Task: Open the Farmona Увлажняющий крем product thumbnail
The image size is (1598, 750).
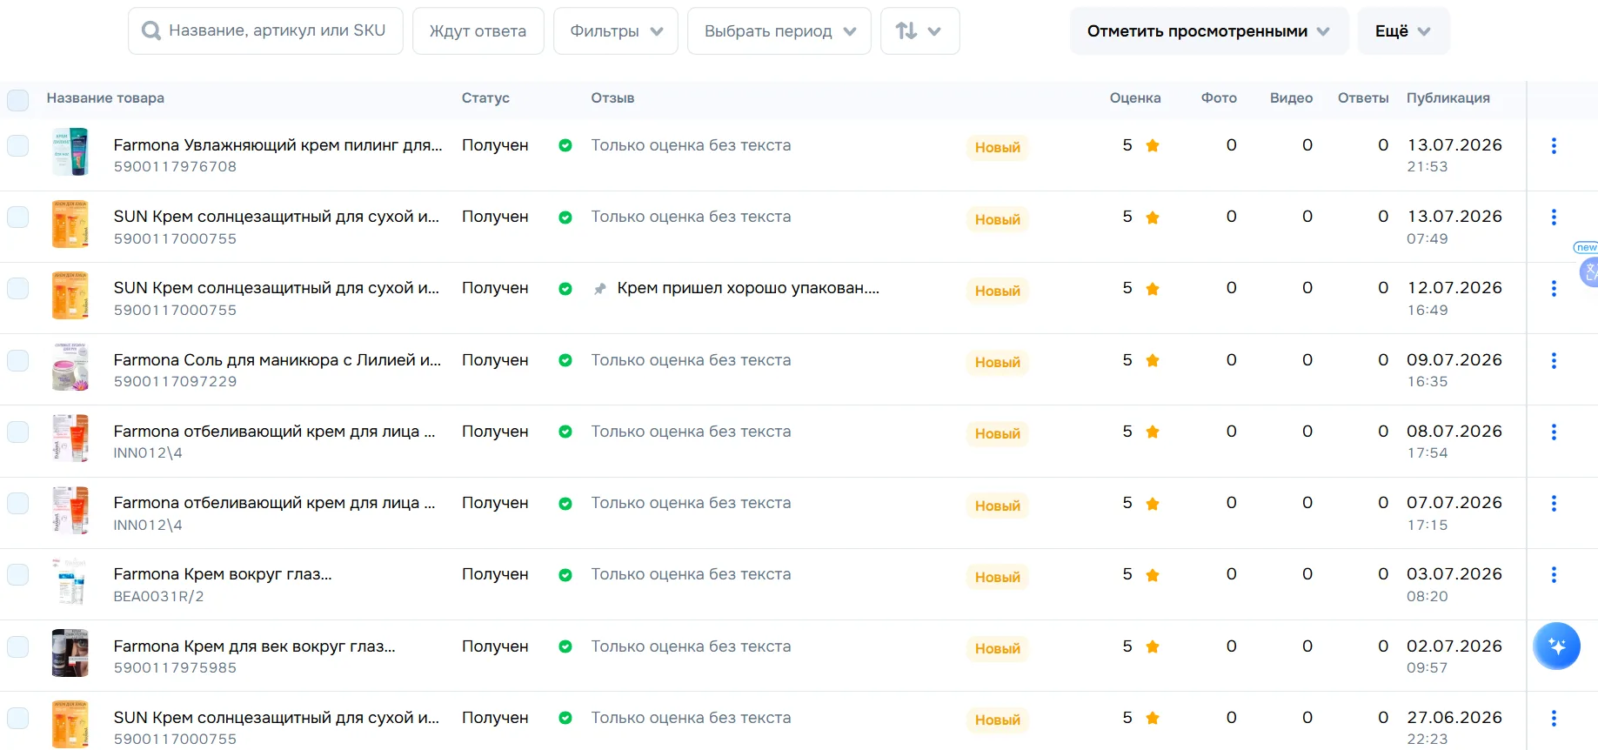Action: (x=70, y=152)
